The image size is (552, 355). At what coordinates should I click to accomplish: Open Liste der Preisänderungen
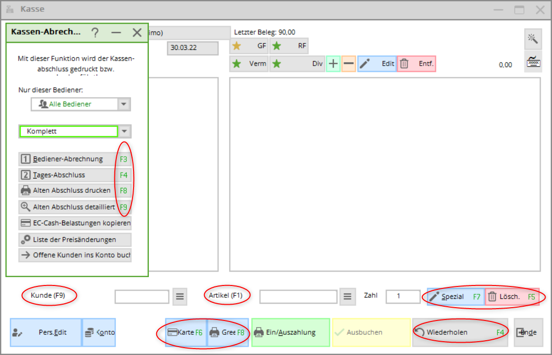75,240
